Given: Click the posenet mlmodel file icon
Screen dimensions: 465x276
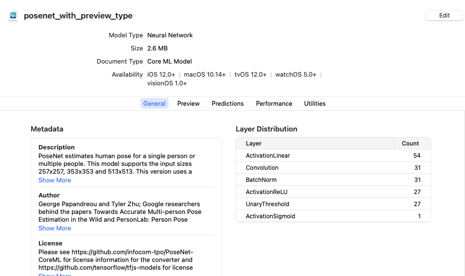Looking at the screenshot, I should [x=13, y=16].
